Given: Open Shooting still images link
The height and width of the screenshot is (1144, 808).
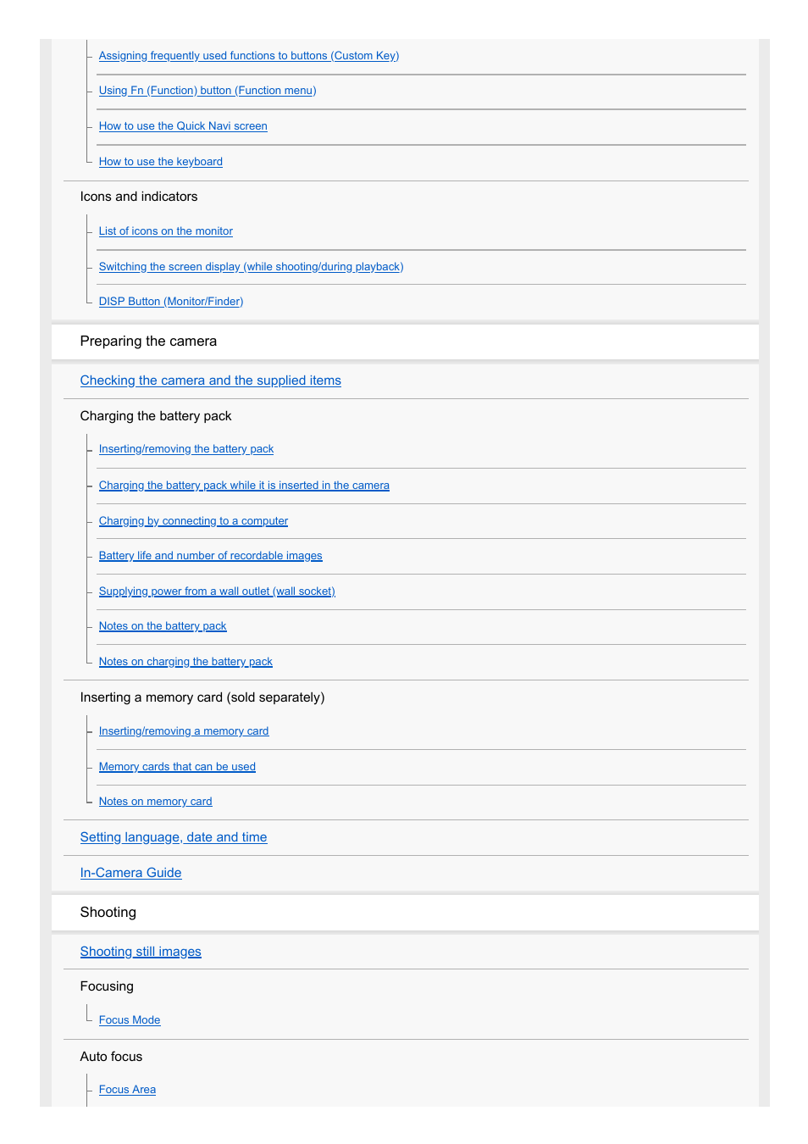Looking at the screenshot, I should point(141,952).
